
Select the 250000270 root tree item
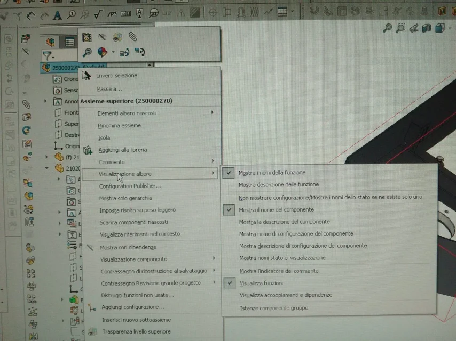tap(66, 68)
